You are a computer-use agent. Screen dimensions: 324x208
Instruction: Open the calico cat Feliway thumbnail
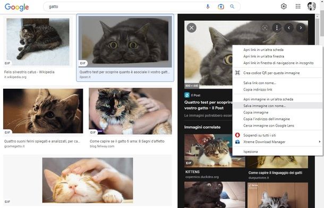130,111
